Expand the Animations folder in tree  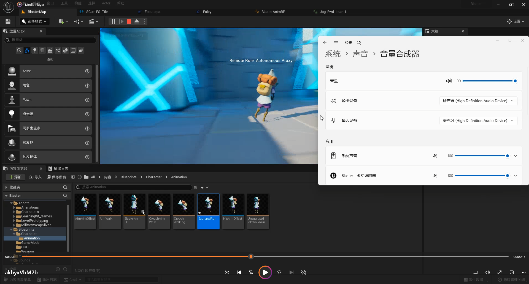[14, 207]
